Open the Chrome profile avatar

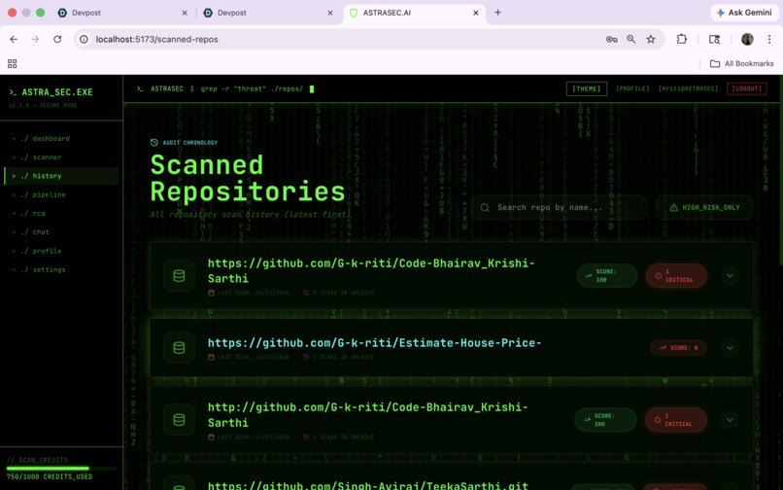tap(747, 39)
